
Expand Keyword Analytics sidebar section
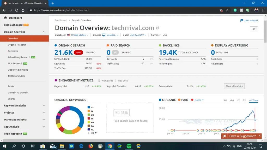(44, 106)
